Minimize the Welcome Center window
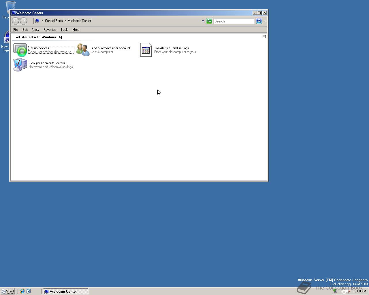Screen dimensions: 369x295 (x=255, y=13)
